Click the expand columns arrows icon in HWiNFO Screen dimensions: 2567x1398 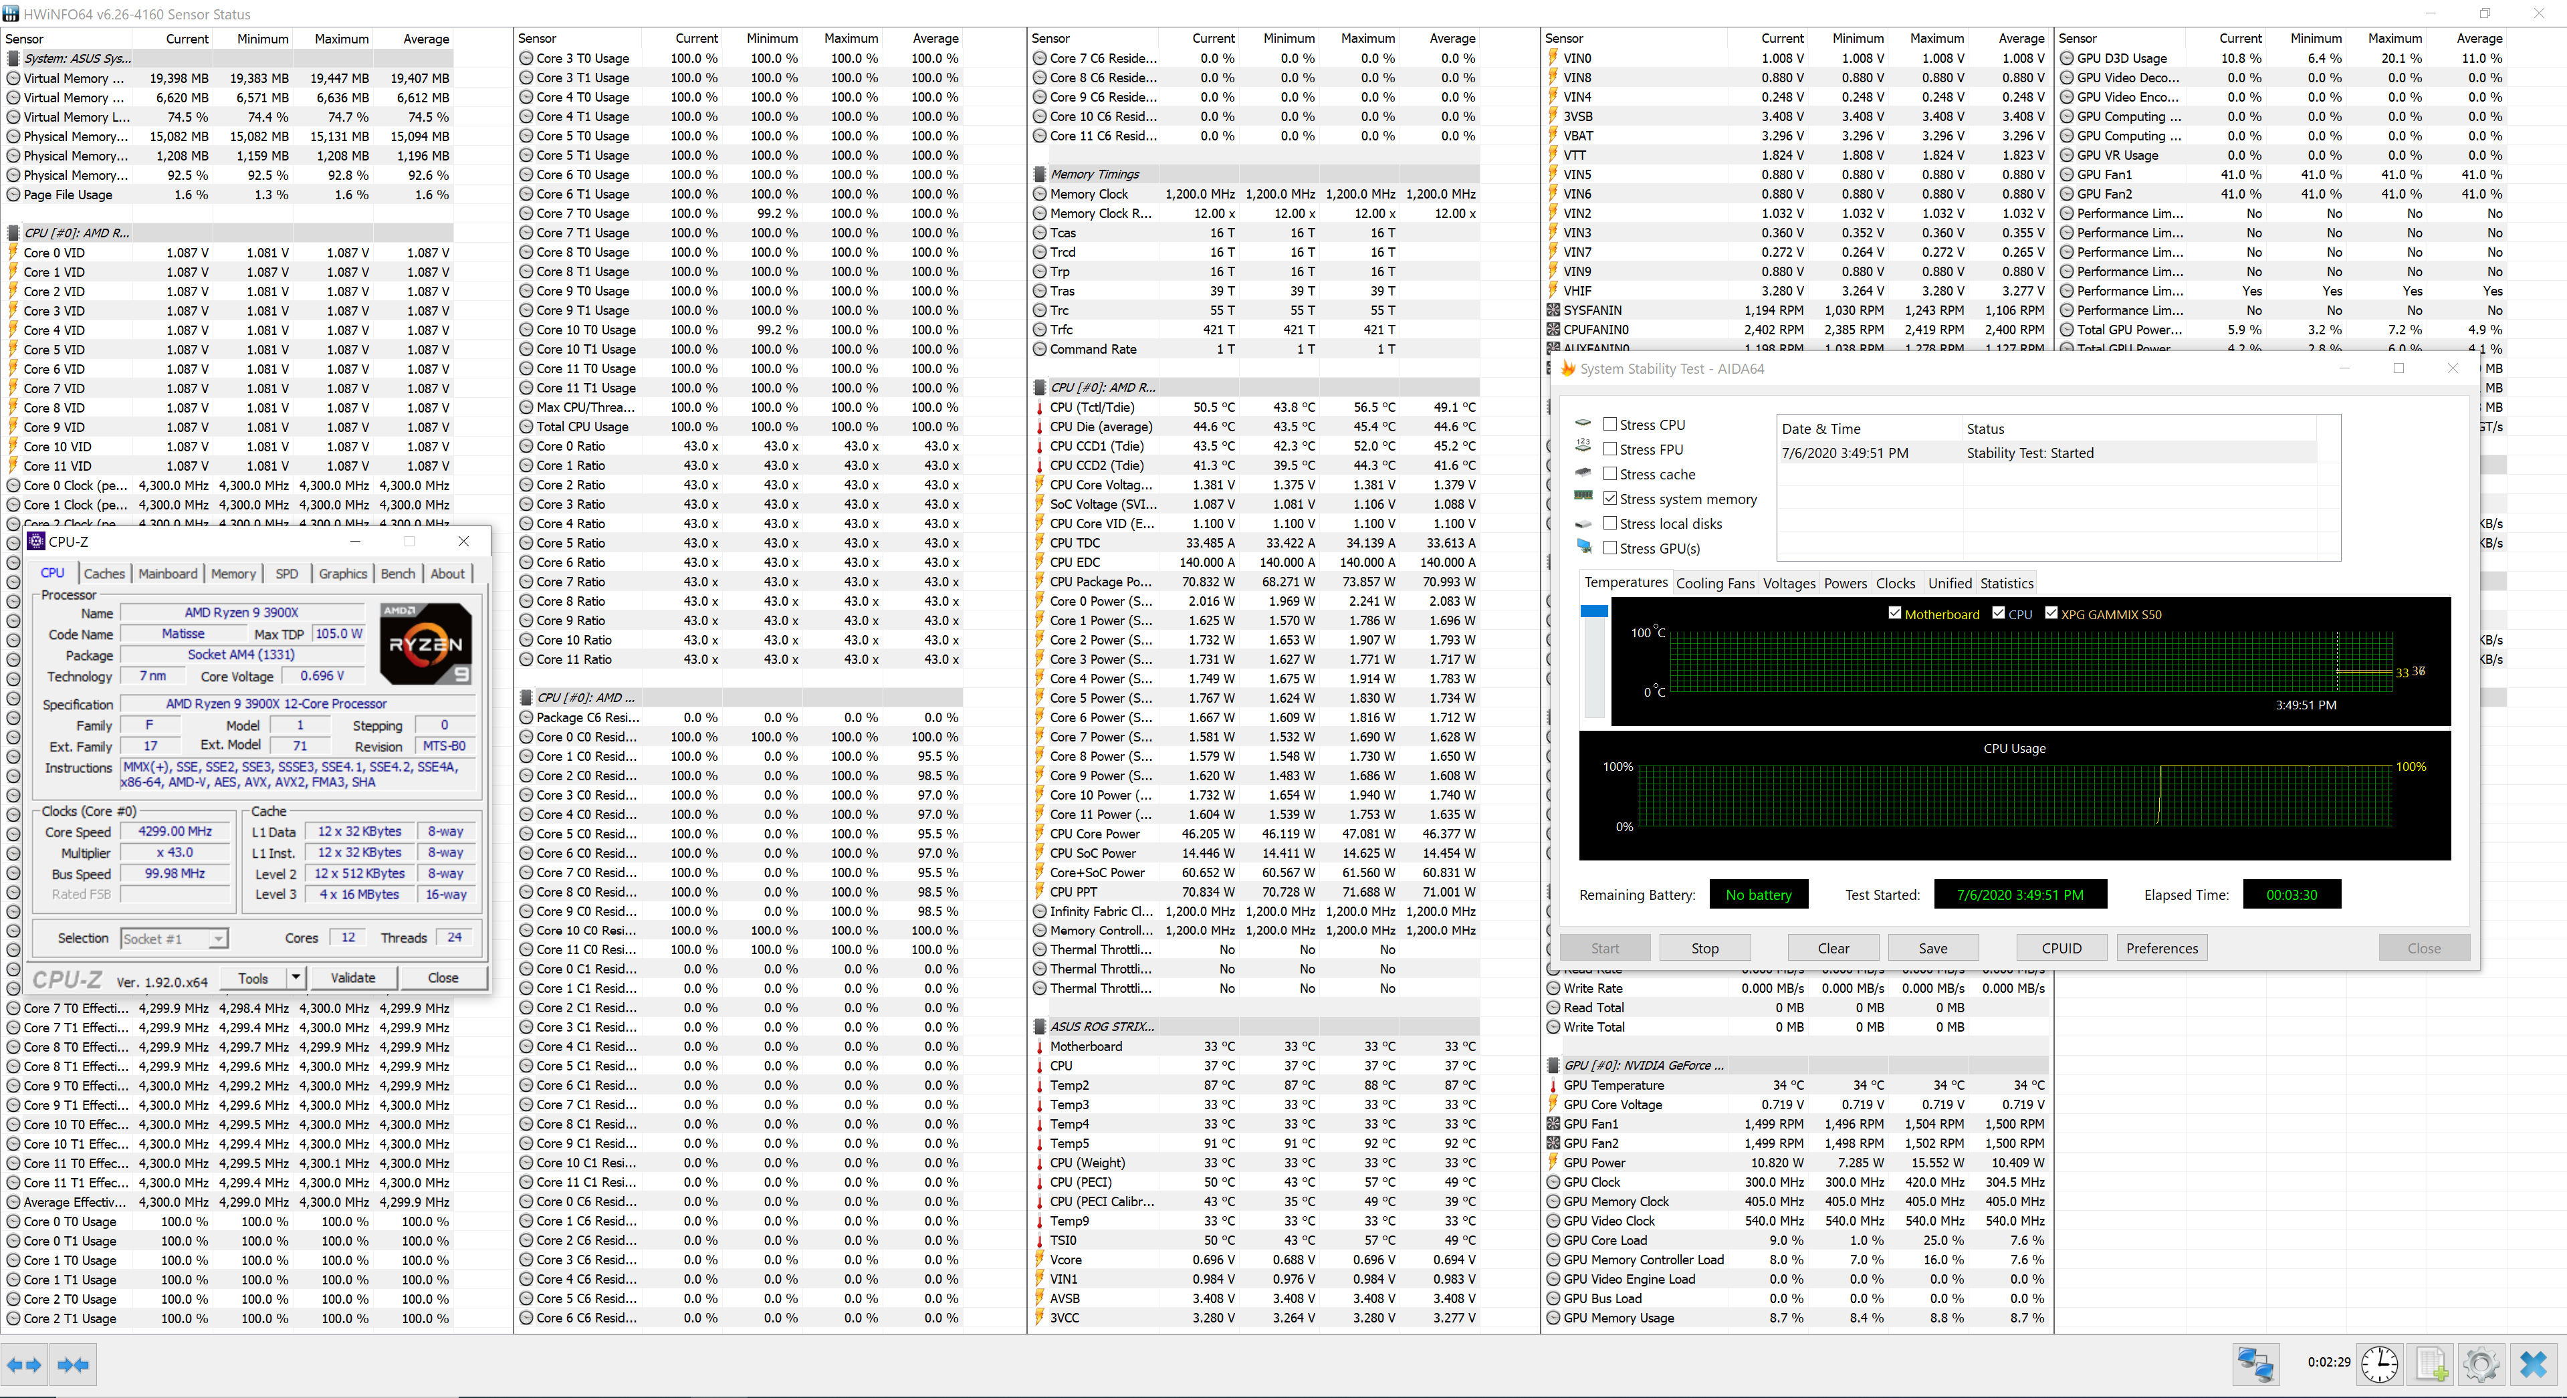pyautogui.click(x=24, y=1365)
